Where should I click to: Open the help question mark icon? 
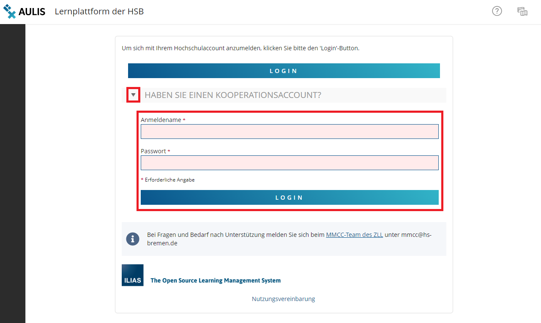pos(497,11)
